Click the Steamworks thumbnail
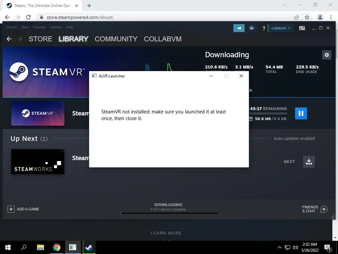 click(x=38, y=161)
